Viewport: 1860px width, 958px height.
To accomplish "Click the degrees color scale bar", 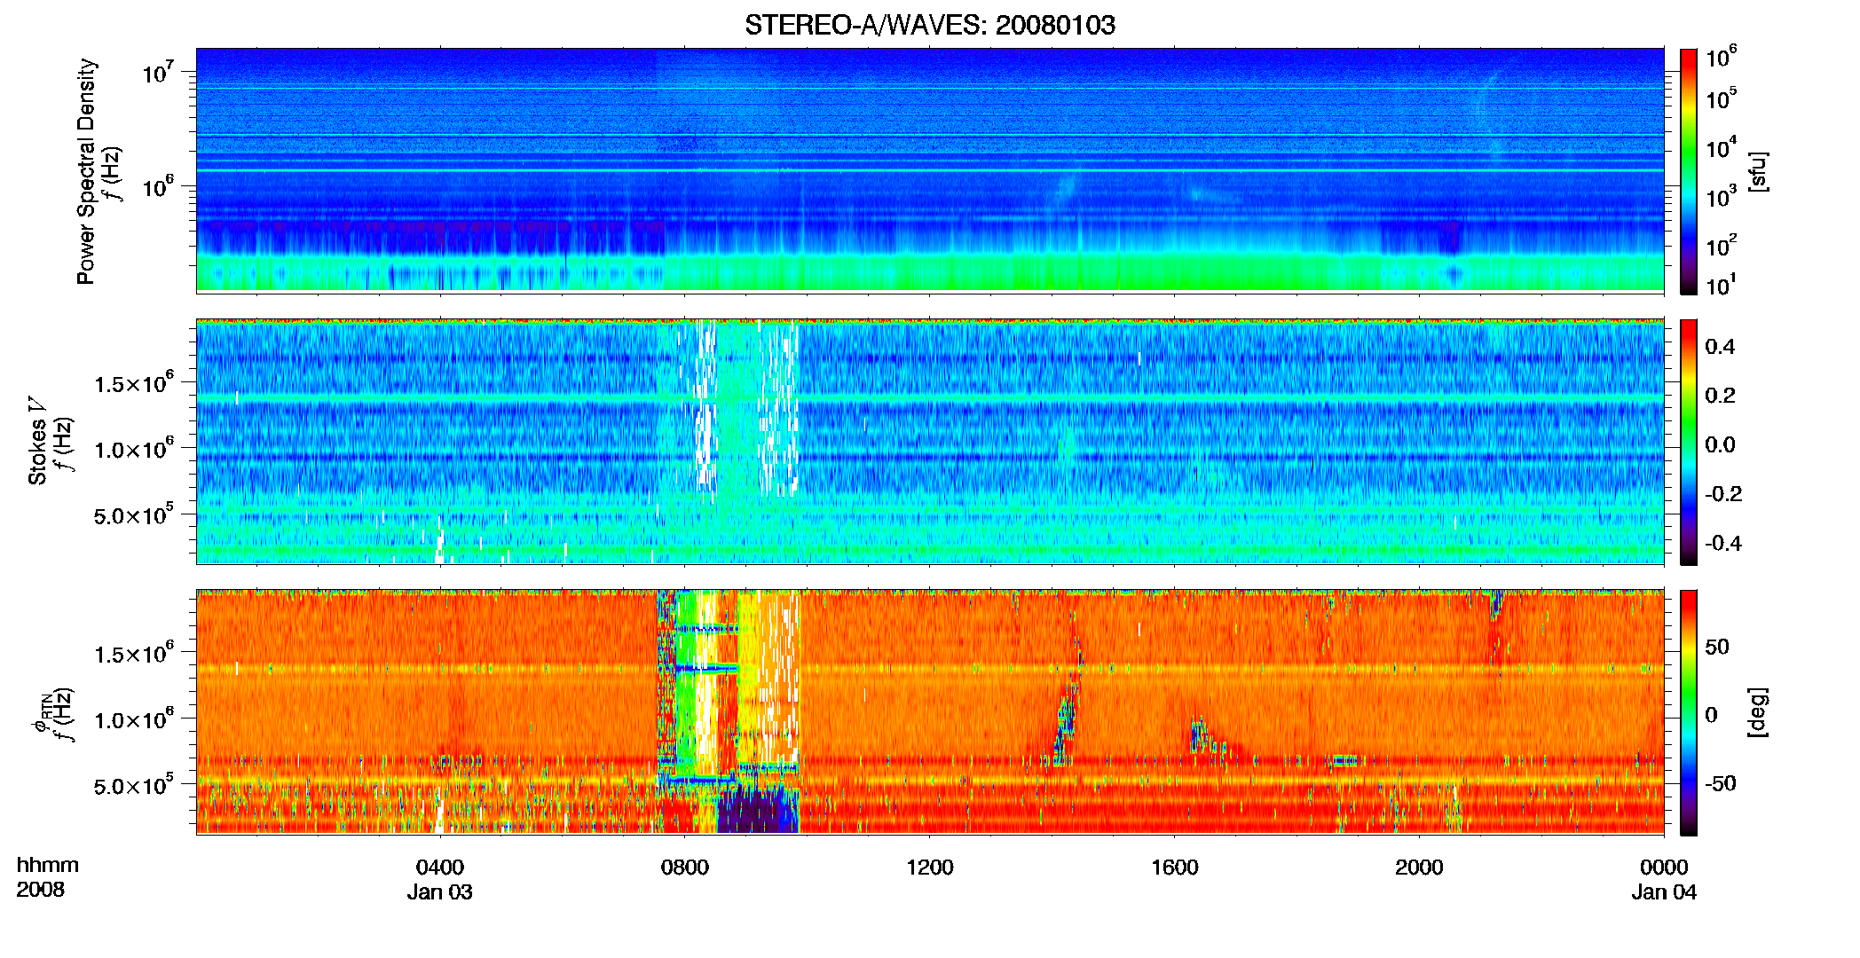I will 1688,712.
